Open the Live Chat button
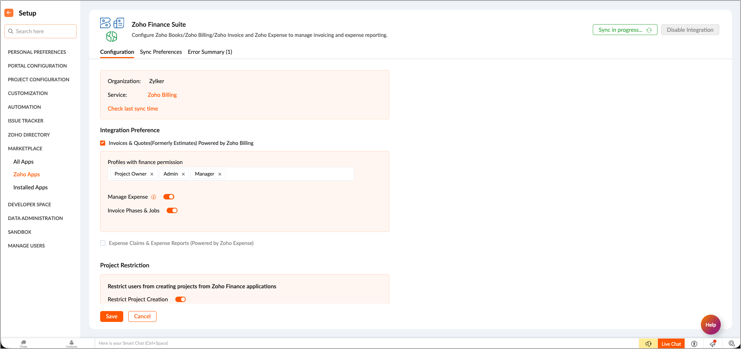The height and width of the screenshot is (349, 741). (671, 344)
